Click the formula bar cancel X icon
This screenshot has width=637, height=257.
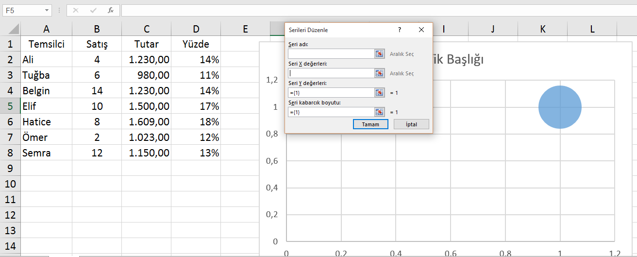tap(76, 10)
